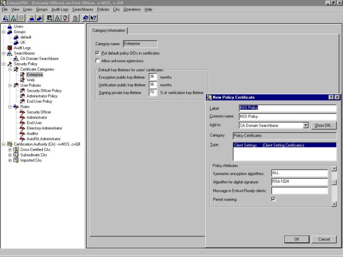The width and height of the screenshot is (343, 257).
Task: Select the default group in tree
Action: pos(26,37)
